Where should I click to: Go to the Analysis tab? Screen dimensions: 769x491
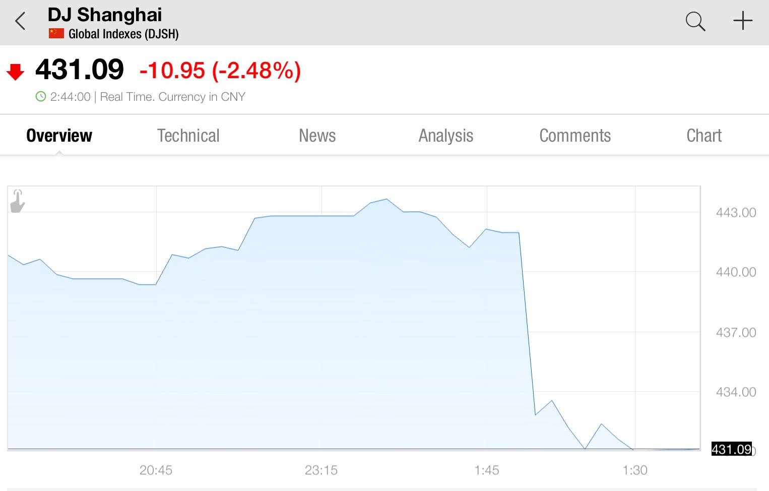[x=446, y=135]
